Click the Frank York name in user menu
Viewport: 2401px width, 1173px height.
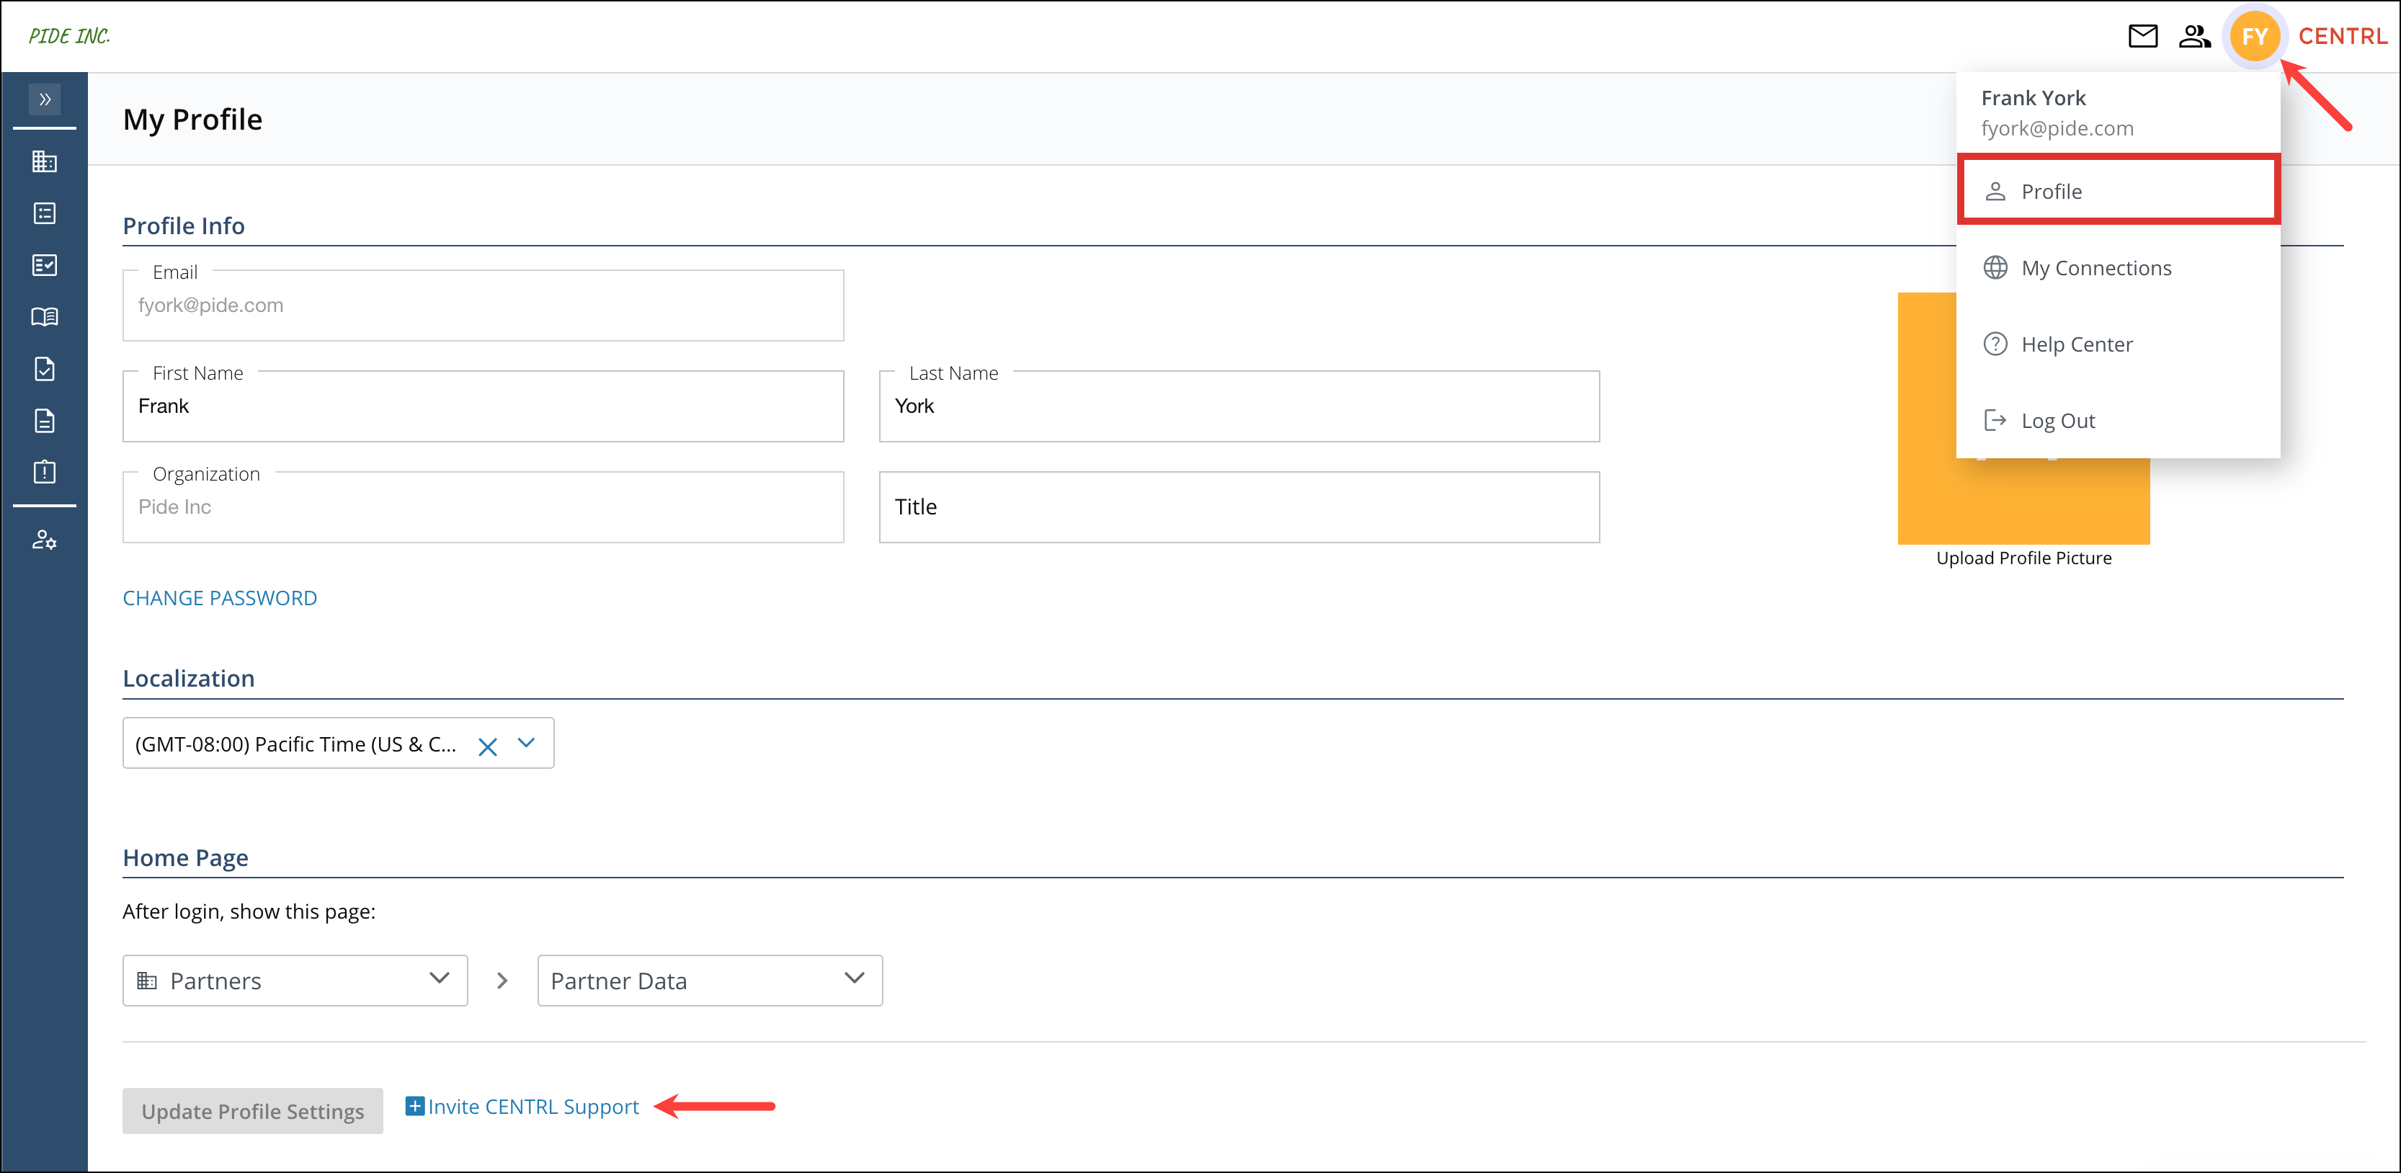click(x=2033, y=98)
